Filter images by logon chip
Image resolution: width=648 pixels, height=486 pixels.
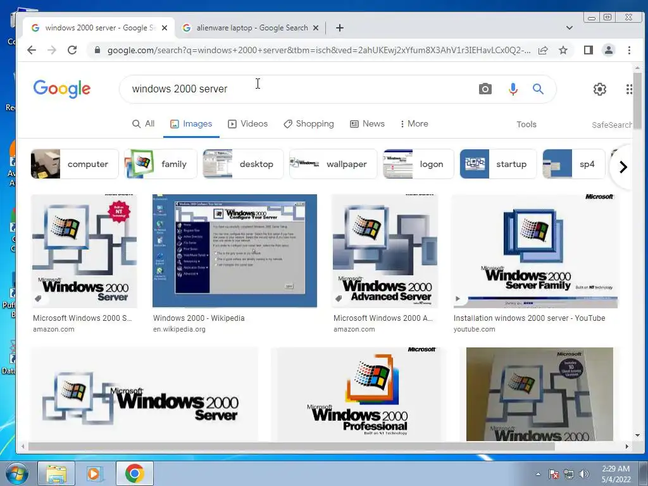coord(418,164)
